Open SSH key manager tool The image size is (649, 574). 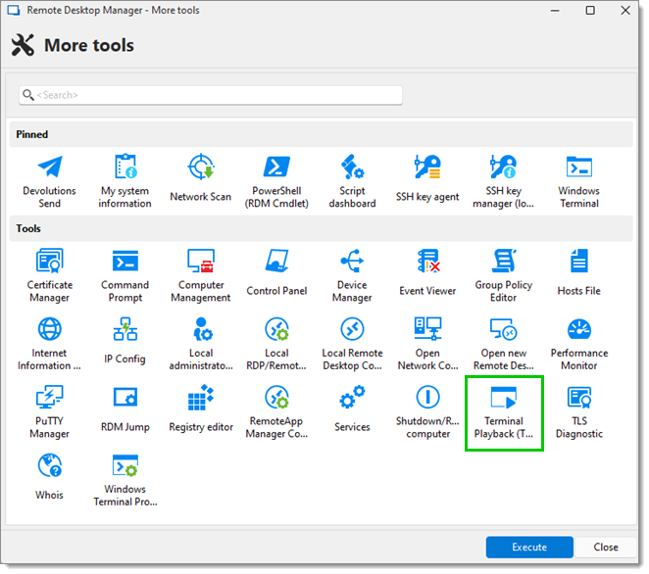[x=503, y=181]
